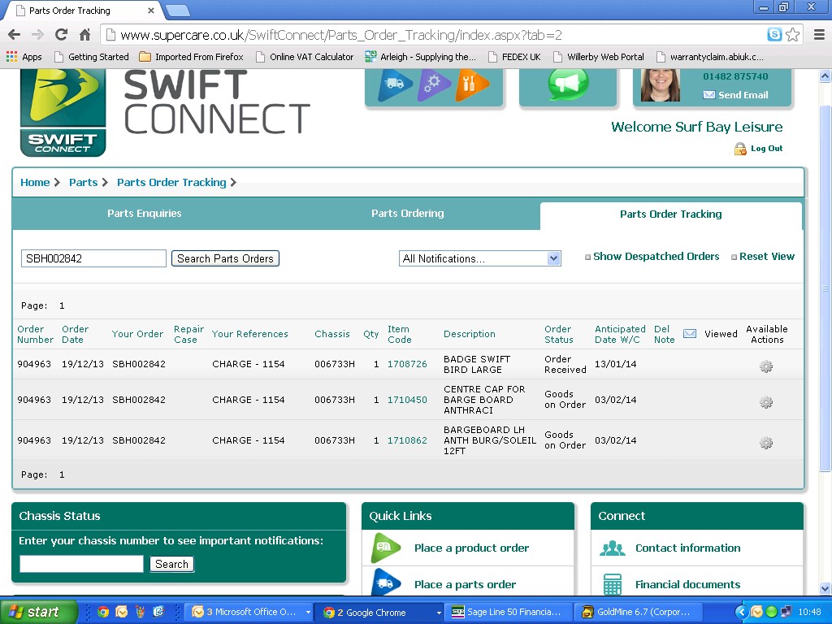
Task: Click gear icon for BARGEBOARD LH row
Action: tap(765, 443)
